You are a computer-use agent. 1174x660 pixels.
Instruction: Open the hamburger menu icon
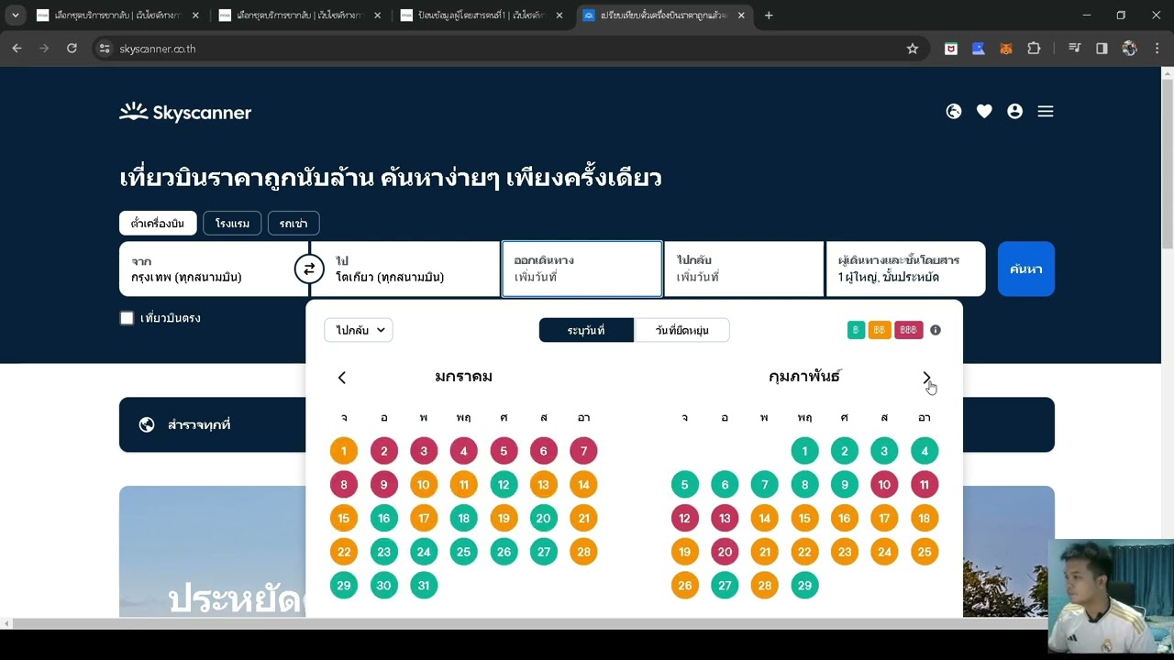(1046, 111)
